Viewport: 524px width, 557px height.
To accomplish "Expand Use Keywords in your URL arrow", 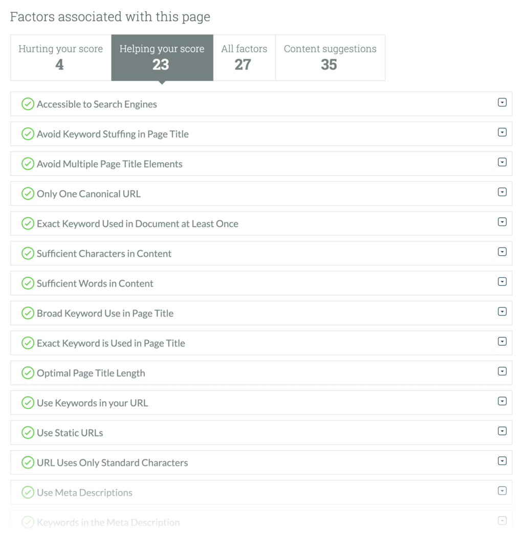I will tap(502, 402).
